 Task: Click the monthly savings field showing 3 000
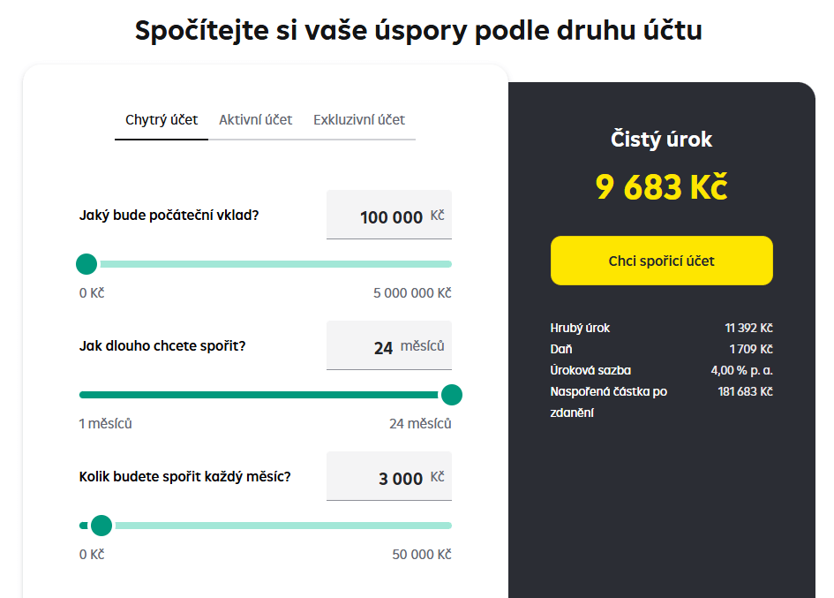[389, 476]
